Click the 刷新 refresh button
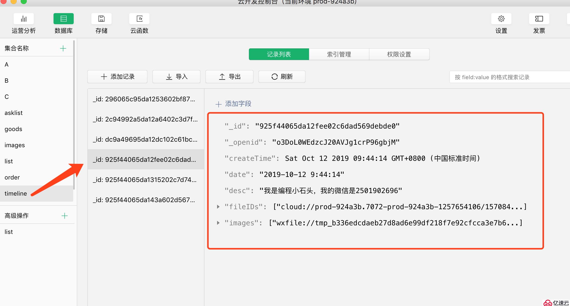Screen dimensions: 570x306 (282, 77)
